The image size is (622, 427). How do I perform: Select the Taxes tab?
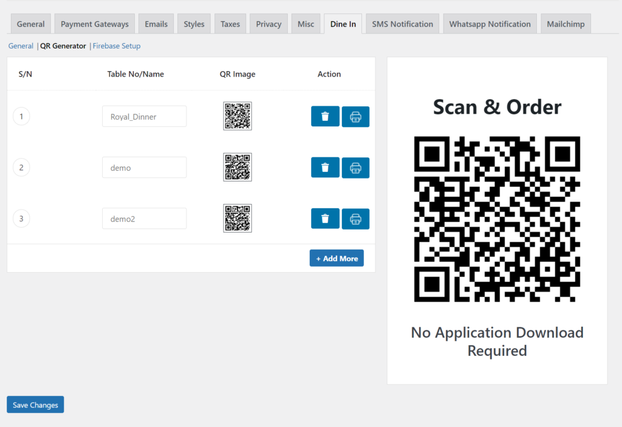click(230, 24)
